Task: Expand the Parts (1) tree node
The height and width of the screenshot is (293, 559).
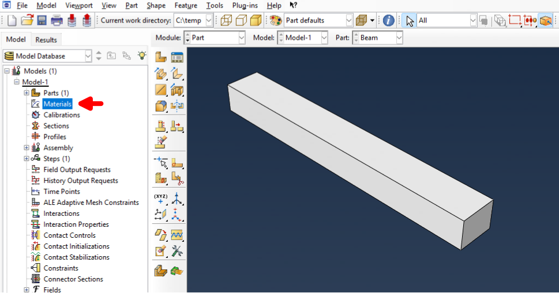Action: [x=27, y=93]
